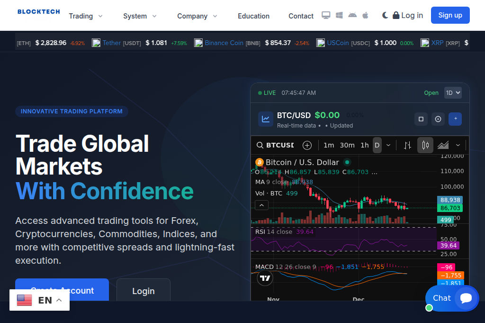Open the Trading menu
485x323 pixels.
(x=85, y=16)
